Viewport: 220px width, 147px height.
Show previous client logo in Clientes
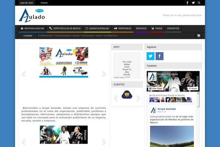116,98
